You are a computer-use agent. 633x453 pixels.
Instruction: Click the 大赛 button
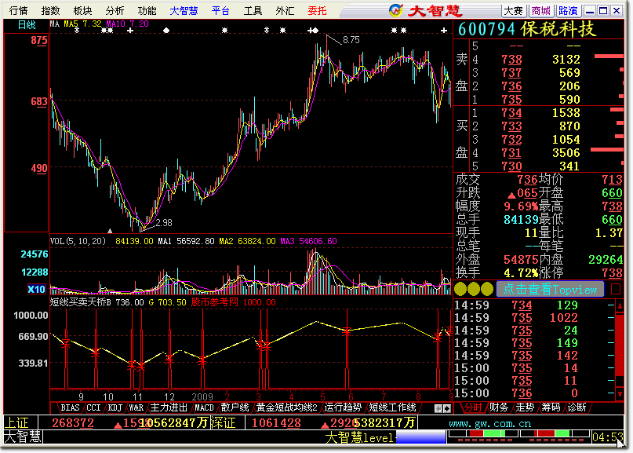(x=514, y=11)
